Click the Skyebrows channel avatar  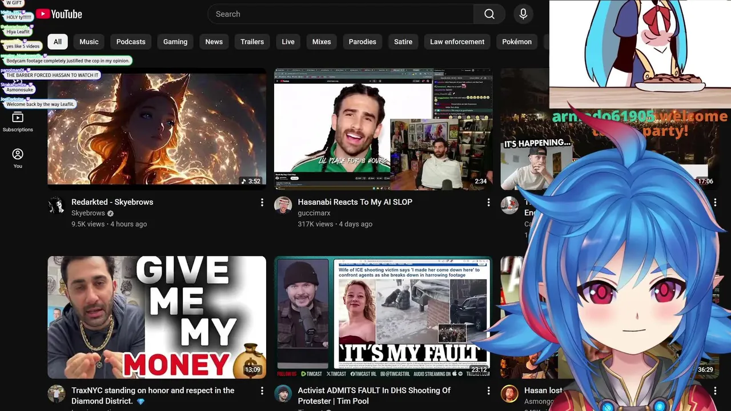point(57,205)
